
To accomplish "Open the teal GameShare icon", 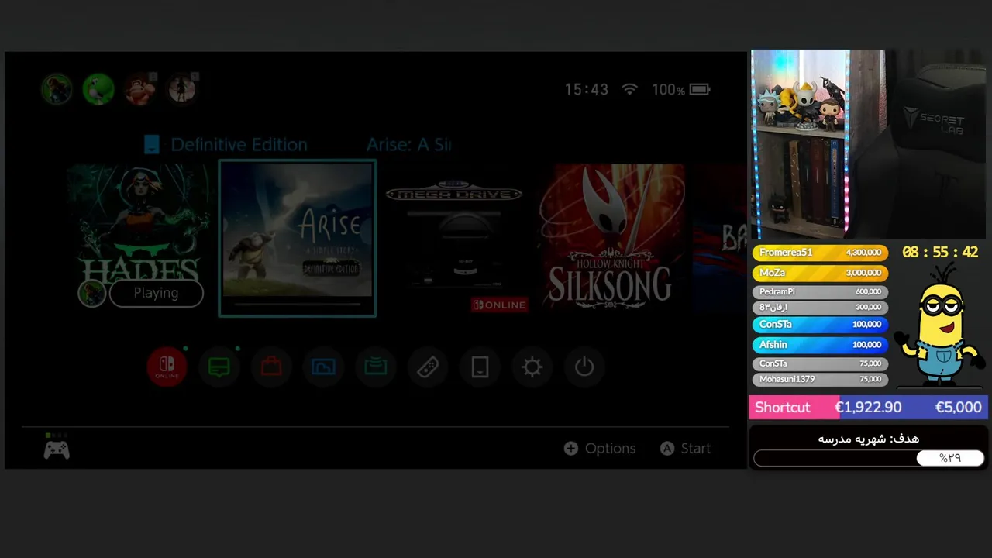I will coord(376,367).
